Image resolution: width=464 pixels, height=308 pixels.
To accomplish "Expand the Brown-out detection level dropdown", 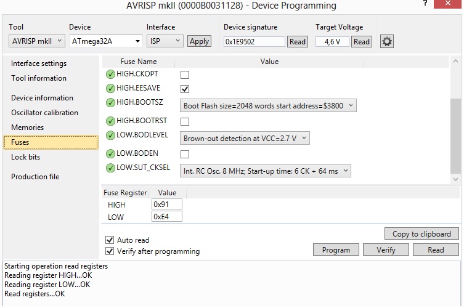I will pos(245,138).
